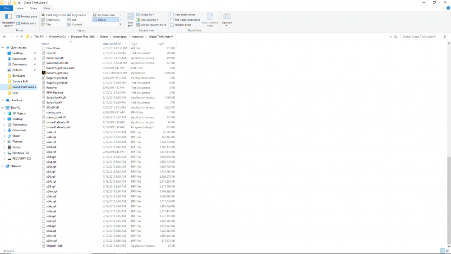
Task: Sort by Type column header
Action: [x=143, y=44]
